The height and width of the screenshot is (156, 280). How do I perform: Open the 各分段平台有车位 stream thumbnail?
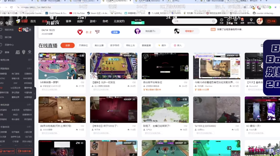[165, 66]
